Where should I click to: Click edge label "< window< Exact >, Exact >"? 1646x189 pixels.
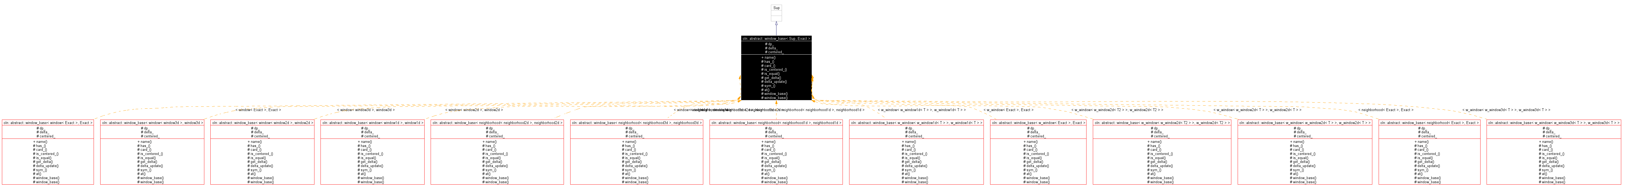(x=258, y=110)
